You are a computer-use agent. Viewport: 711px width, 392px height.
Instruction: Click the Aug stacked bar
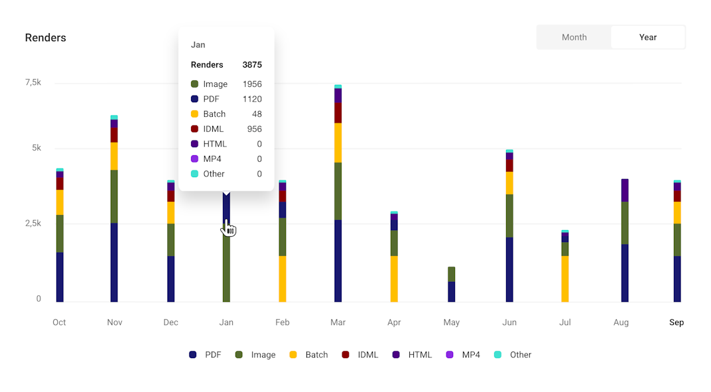[x=625, y=241]
